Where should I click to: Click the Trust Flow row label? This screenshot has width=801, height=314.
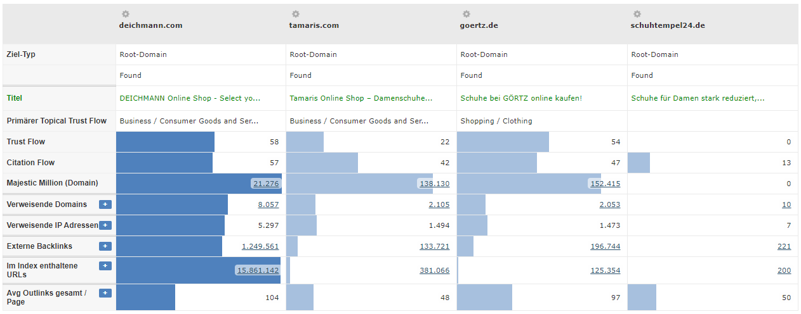click(x=26, y=142)
